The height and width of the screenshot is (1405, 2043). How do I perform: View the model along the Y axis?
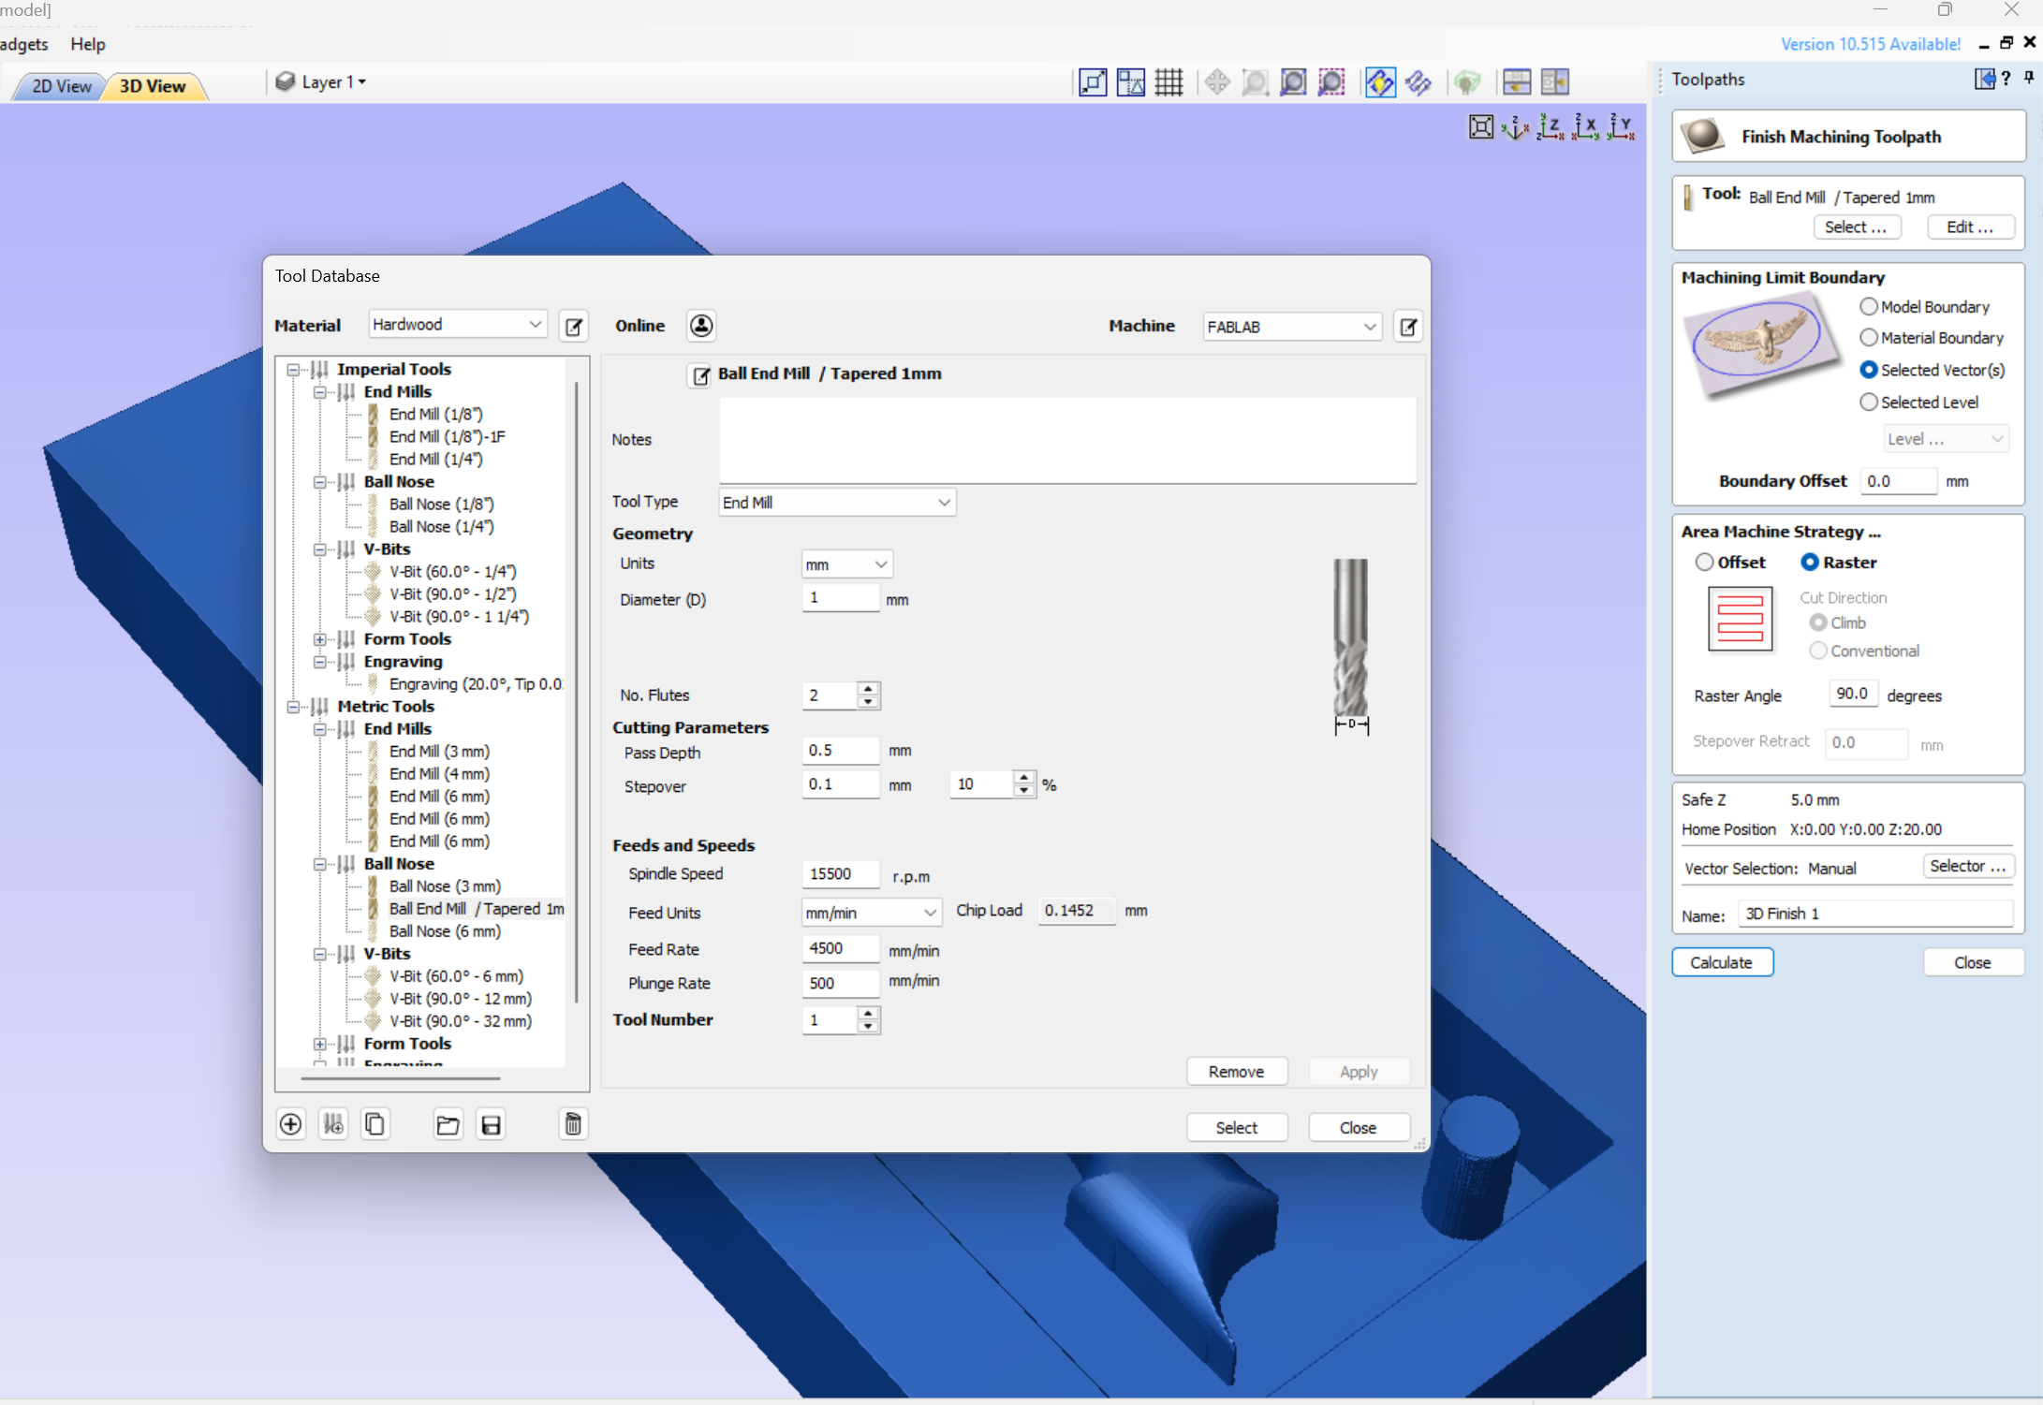(1621, 126)
